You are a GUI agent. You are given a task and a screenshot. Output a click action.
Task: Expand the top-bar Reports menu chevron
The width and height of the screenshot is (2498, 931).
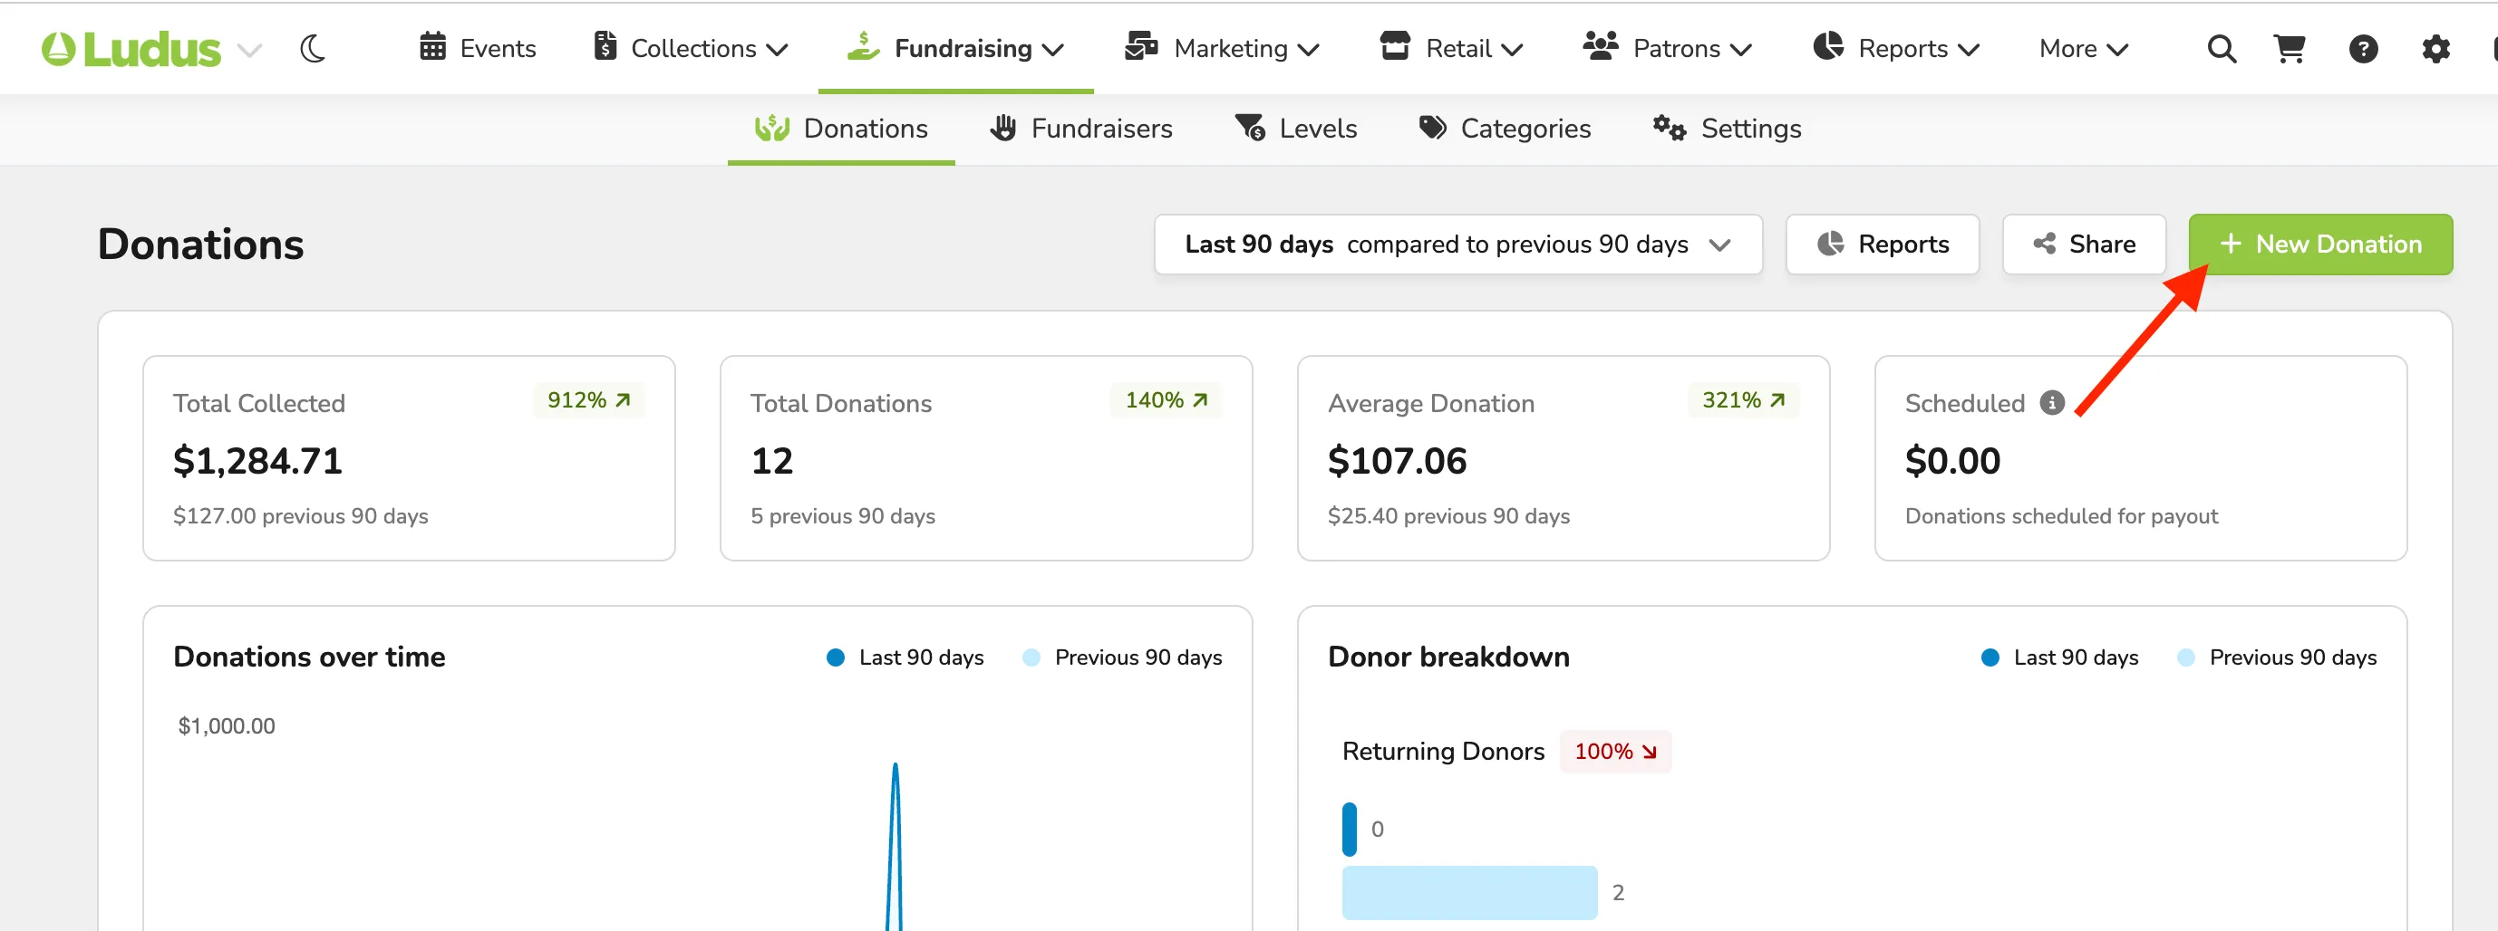click(1969, 50)
